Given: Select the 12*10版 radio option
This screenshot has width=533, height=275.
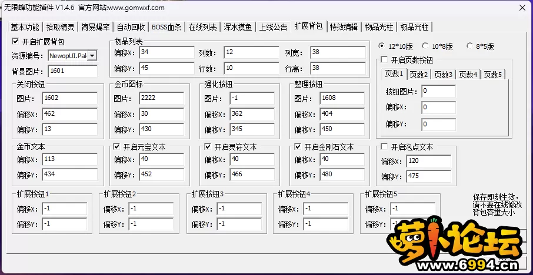Looking at the screenshot, I should [x=382, y=45].
